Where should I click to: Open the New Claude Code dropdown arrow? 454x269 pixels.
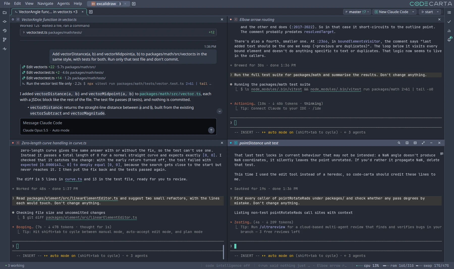pos(413,12)
